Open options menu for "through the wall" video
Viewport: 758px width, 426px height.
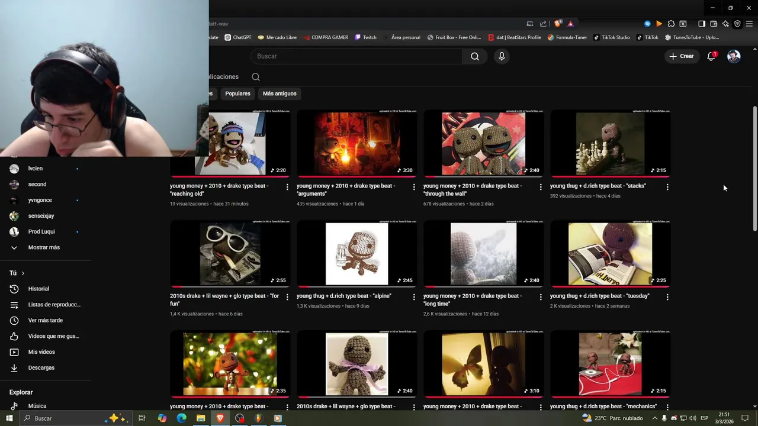pos(541,187)
